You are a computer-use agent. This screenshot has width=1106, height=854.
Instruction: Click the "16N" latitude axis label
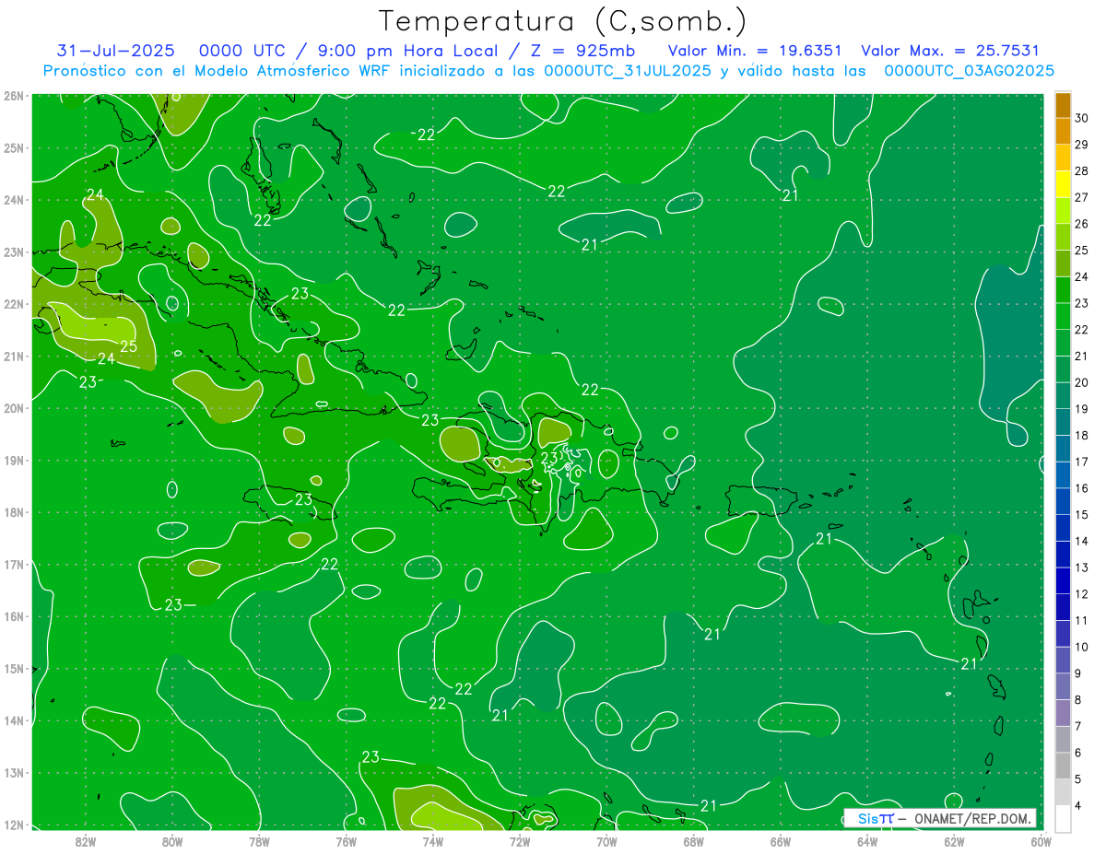pos(14,616)
